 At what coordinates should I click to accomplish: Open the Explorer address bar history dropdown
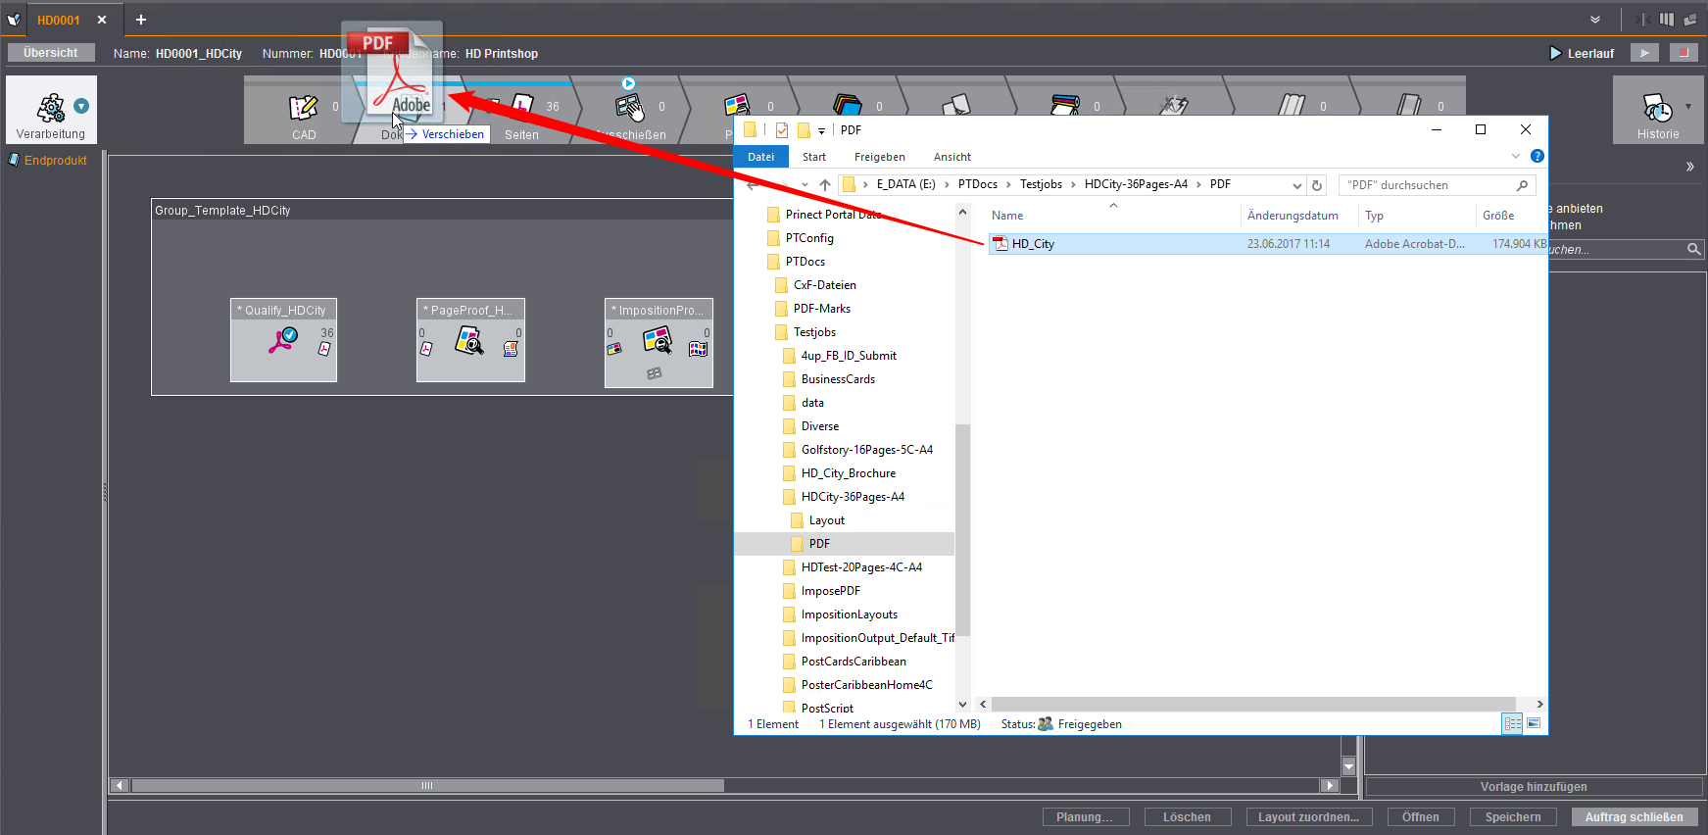pyautogui.click(x=1297, y=185)
